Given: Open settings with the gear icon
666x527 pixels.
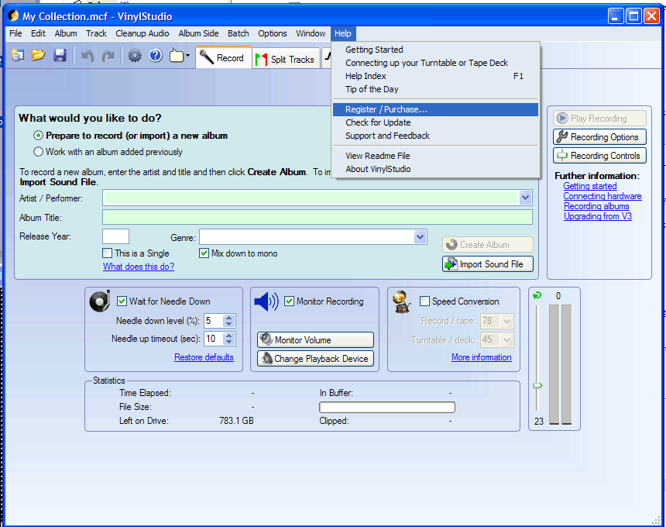Looking at the screenshot, I should point(135,56).
